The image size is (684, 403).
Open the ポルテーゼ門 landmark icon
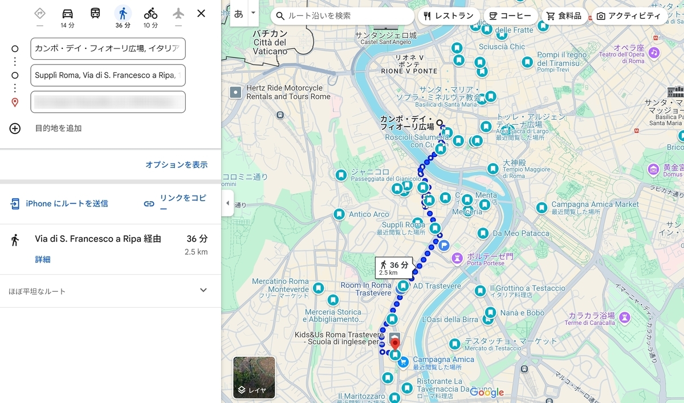tap(457, 259)
